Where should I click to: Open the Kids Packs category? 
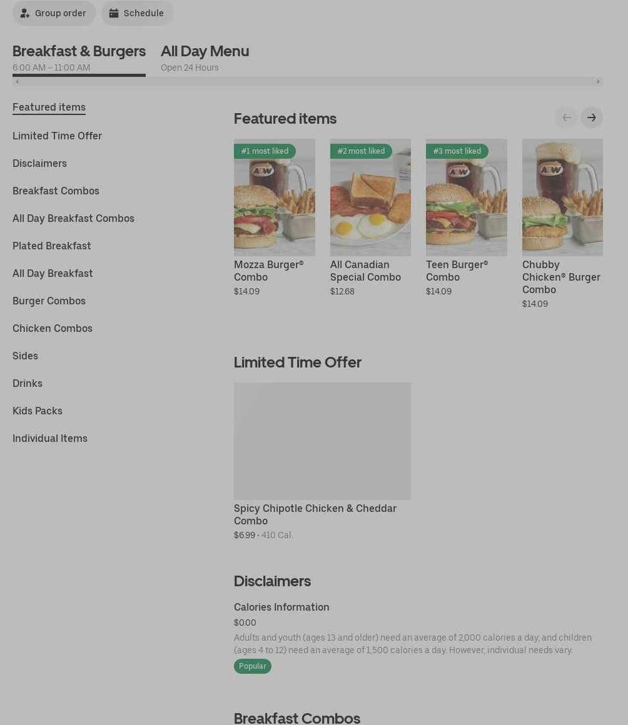tap(38, 411)
